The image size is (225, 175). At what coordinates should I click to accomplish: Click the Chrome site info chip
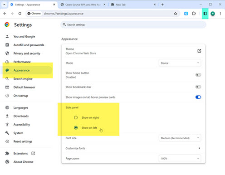tap(34, 14)
